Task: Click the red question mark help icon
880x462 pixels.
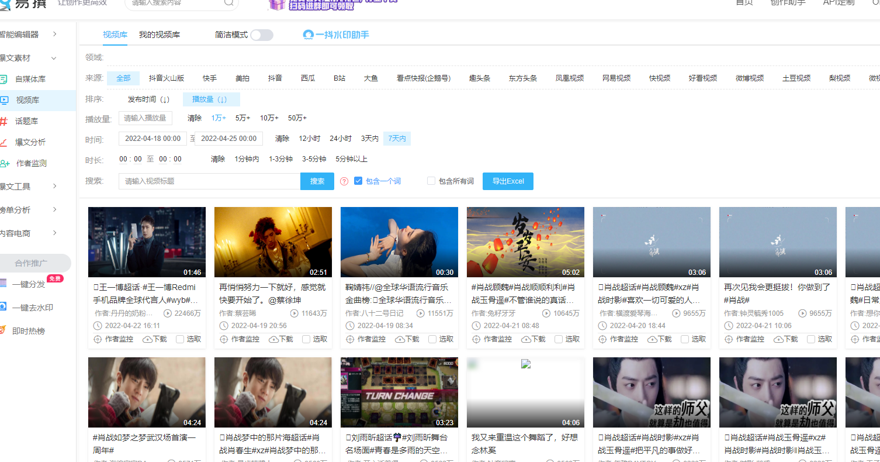Action: (x=344, y=181)
